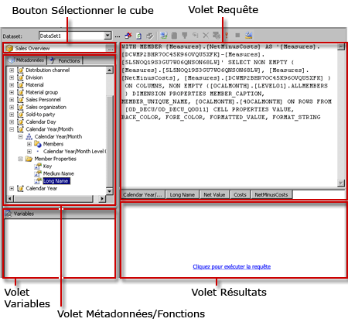Click the 'Cliquez pour exécuter la requête' link

pyautogui.click(x=232, y=266)
